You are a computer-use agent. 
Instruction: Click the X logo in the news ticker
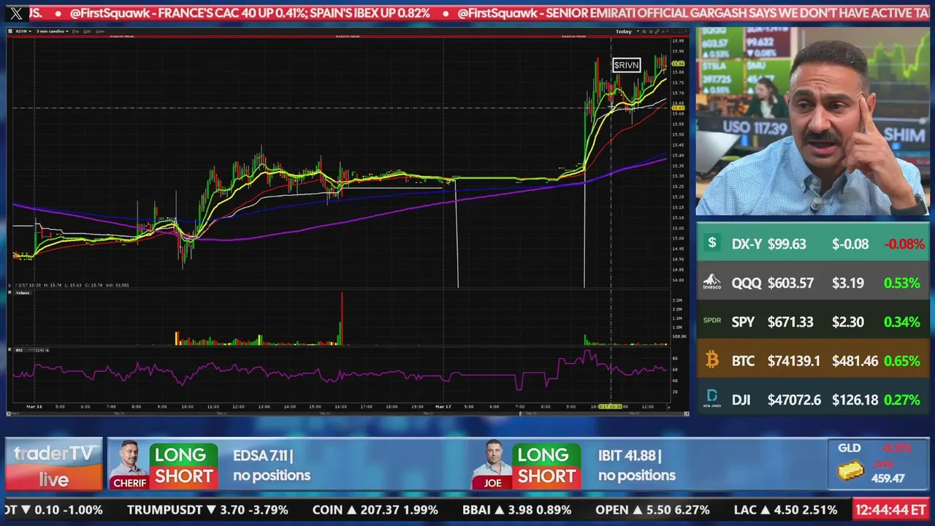(17, 12)
